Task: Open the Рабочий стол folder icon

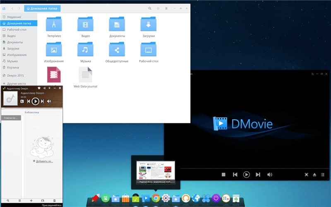Action: tap(149, 49)
